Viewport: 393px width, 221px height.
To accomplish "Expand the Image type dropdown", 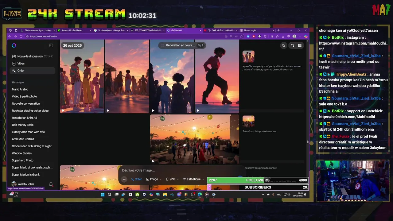I will [x=154, y=179].
